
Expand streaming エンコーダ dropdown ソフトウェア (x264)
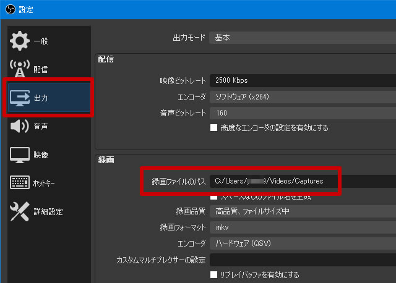point(302,97)
